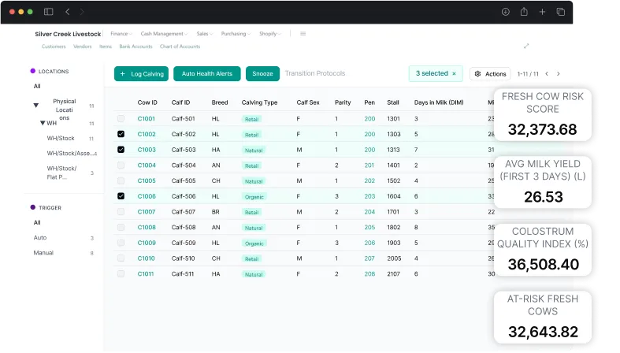Viewport: 620px width, 353px height.
Task: Open the downloads icon in title bar
Action: 505,12
